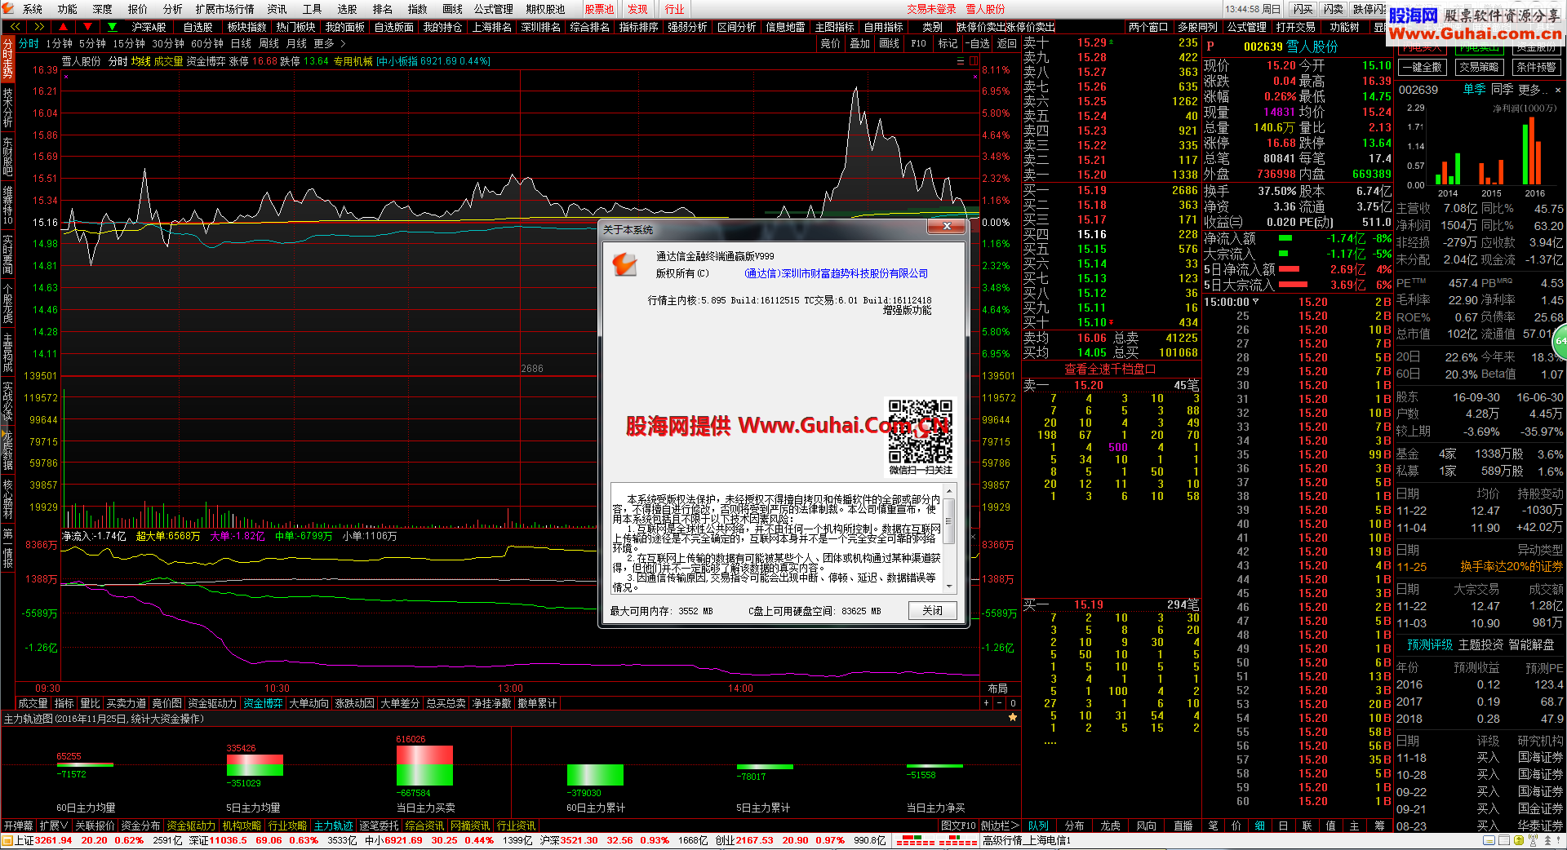
Task: Click the 开弹幕 toggle button
Action: [x=18, y=826]
